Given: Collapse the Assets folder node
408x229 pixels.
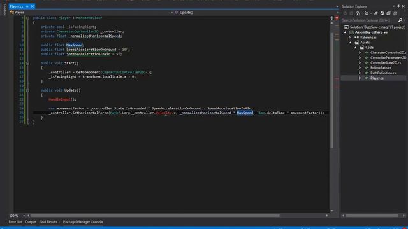Looking at the screenshot, I should point(350,43).
